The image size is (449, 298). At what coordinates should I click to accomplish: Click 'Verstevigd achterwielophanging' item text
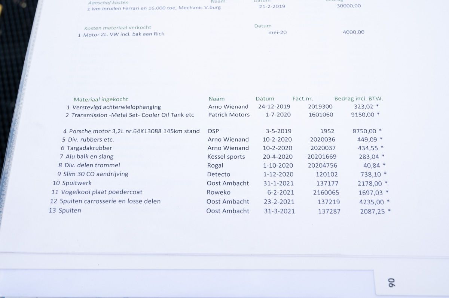tap(116, 107)
